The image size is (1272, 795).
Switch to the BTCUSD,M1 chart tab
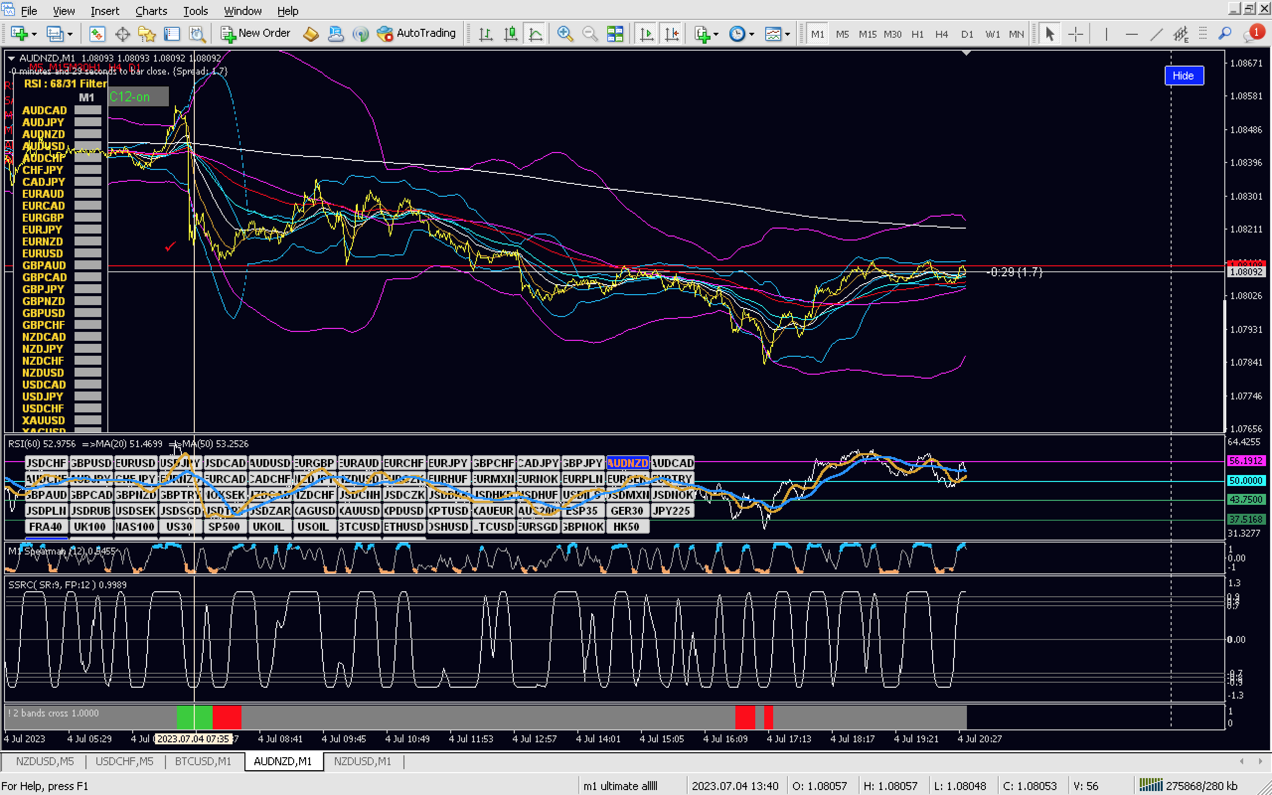203,761
